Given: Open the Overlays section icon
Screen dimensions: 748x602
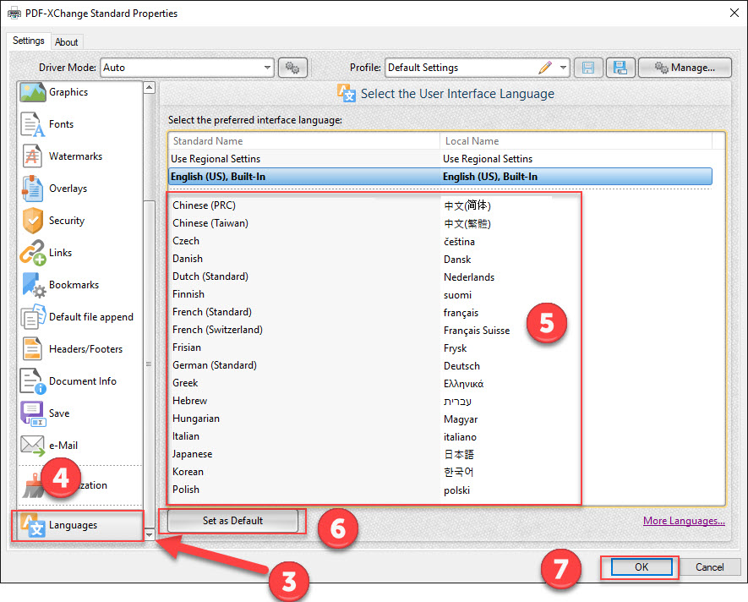Looking at the screenshot, I should pyautogui.click(x=32, y=188).
